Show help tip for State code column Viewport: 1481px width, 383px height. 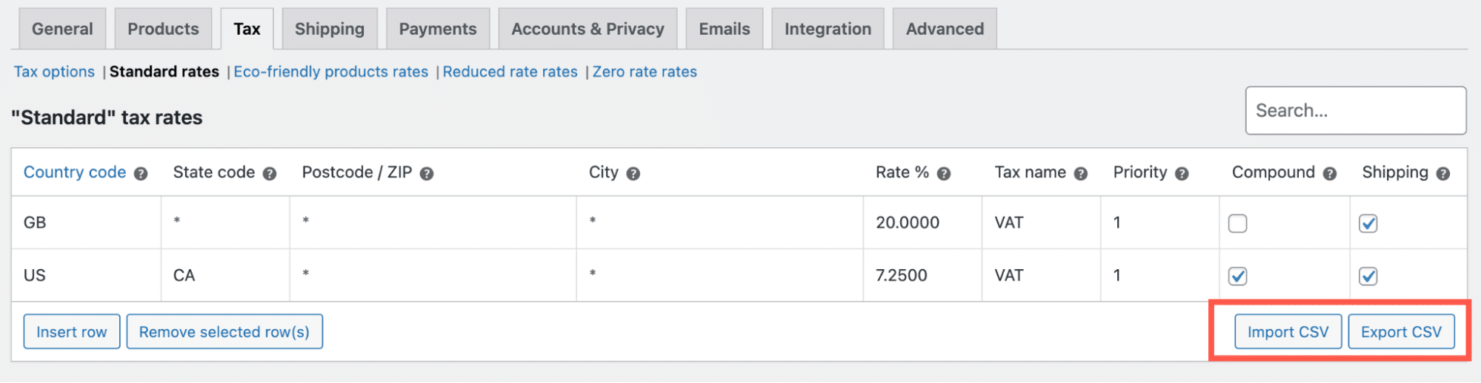click(x=270, y=174)
